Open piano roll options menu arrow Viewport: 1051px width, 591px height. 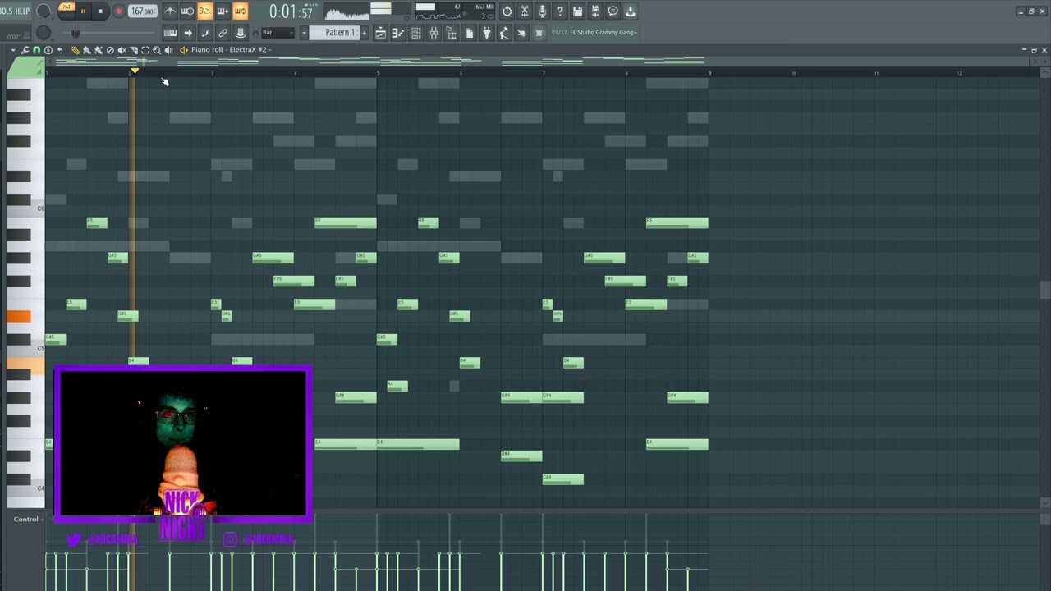(13, 50)
